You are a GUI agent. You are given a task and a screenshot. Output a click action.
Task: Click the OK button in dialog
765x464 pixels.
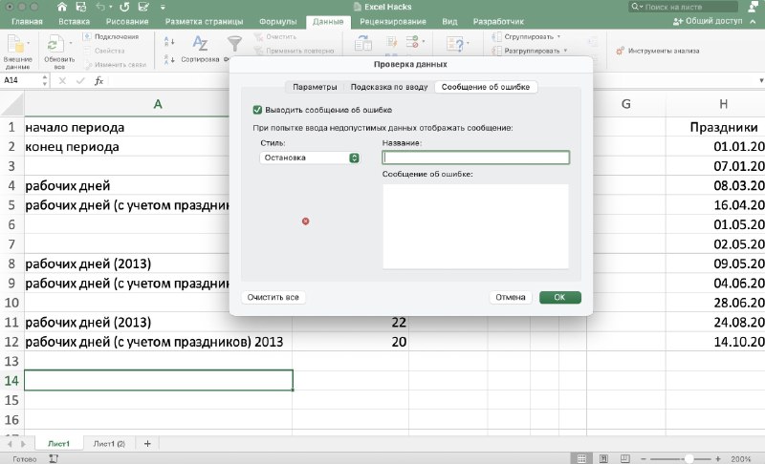560,297
